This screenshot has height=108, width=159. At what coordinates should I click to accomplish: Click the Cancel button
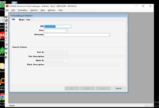coord(118,88)
